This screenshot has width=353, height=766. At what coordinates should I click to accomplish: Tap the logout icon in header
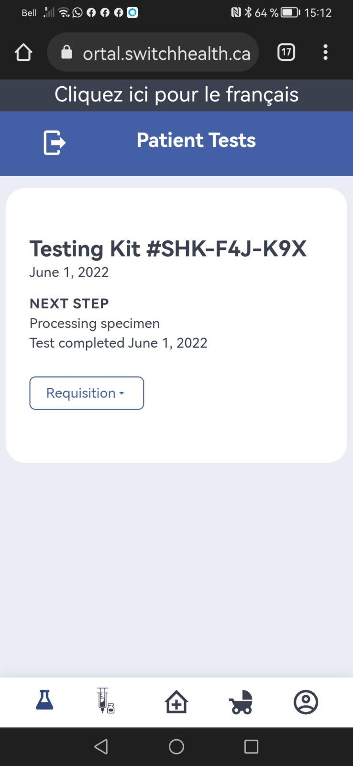[x=55, y=142]
